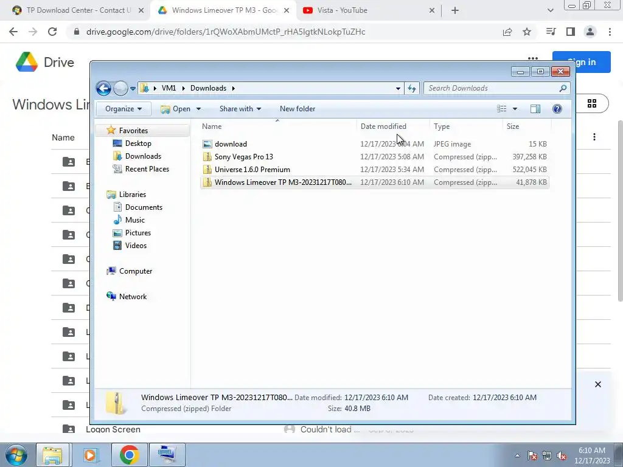
Task: Dismiss the Drive notification with the X
Action: [597, 384]
